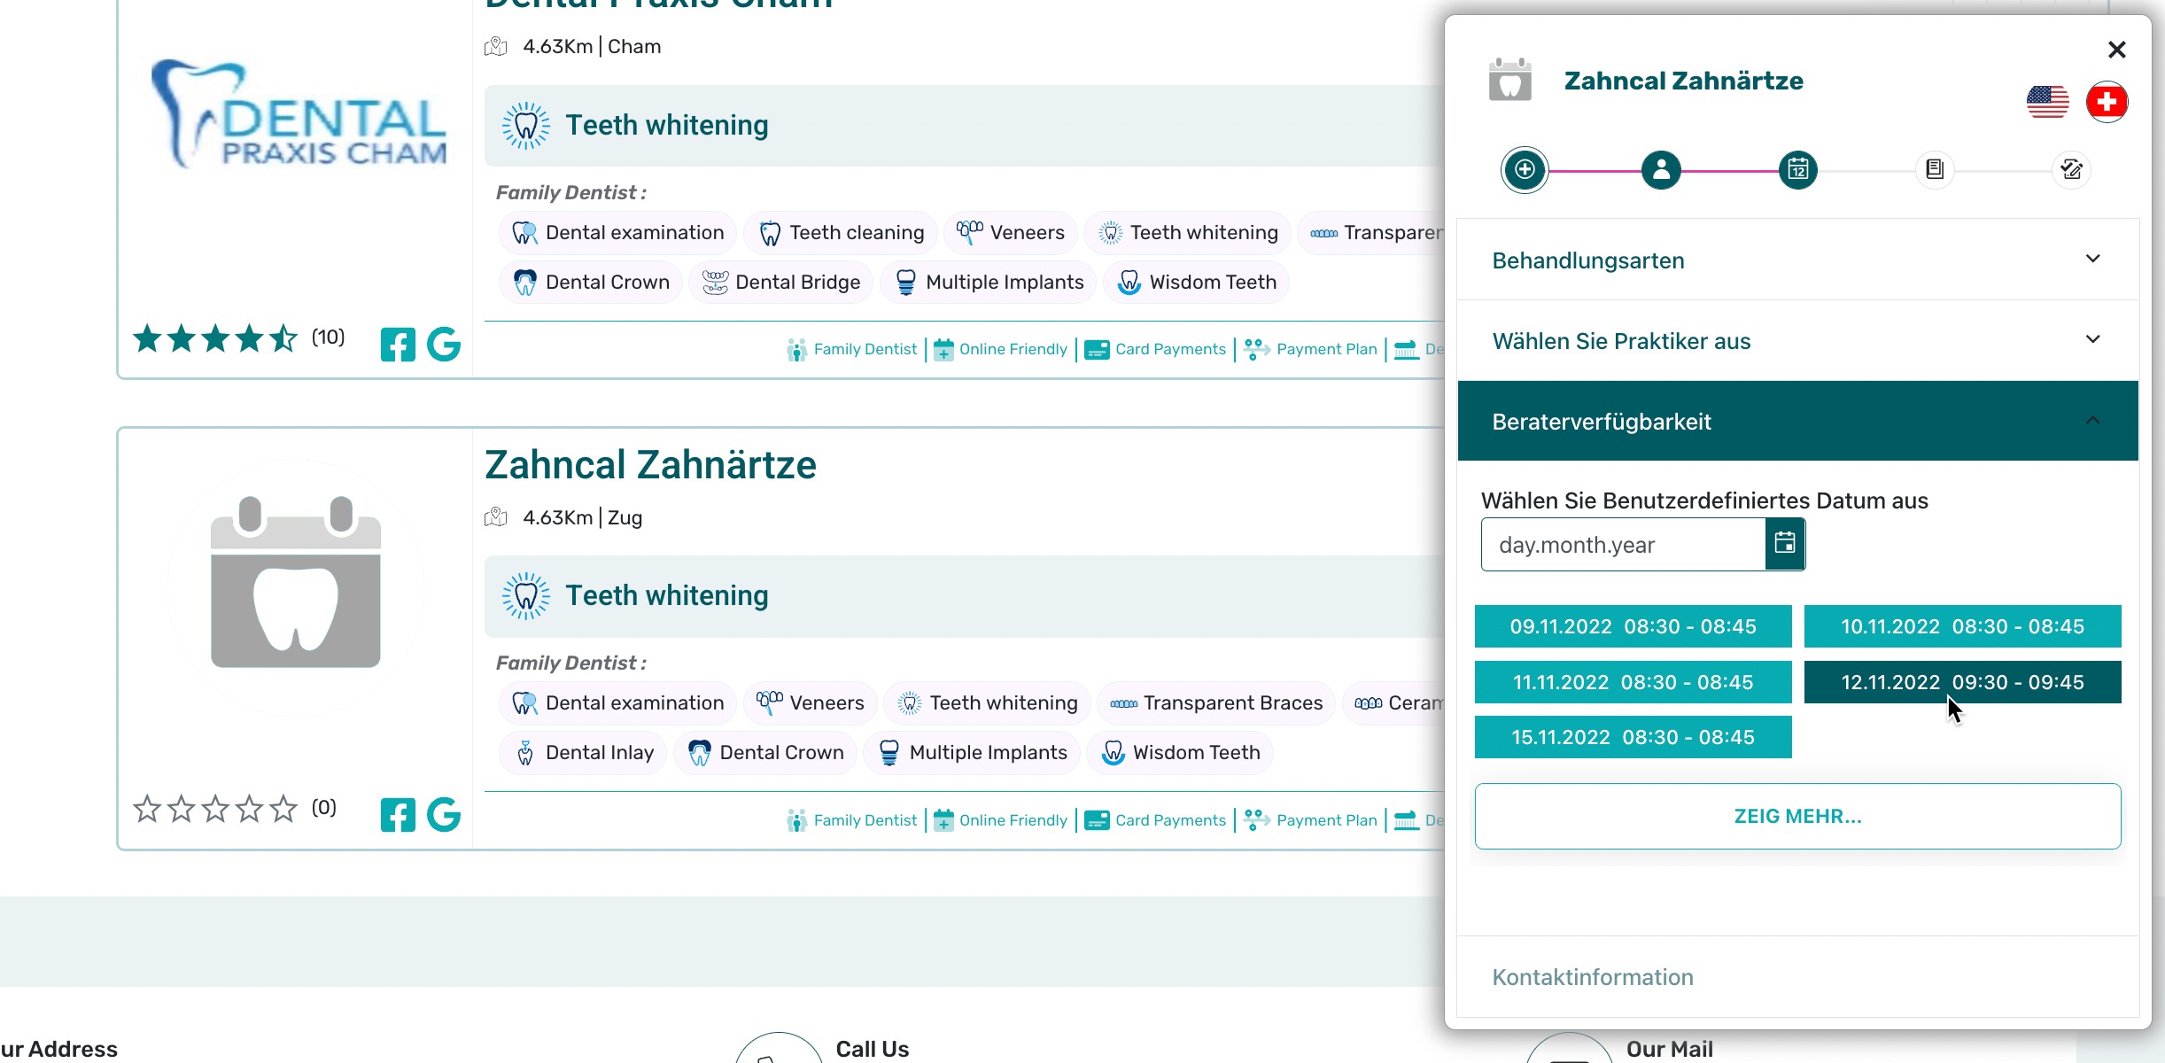Choose Wisdom Teeth chip in Zahncal Zahnärtze
Viewport: 2165px width, 1063px height.
coord(1180,752)
